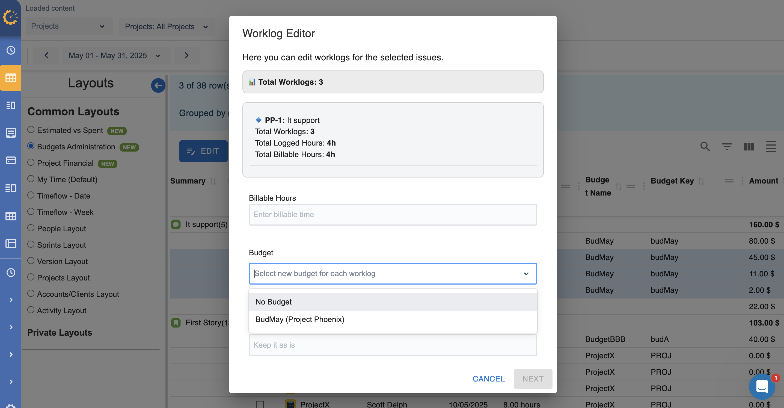Open the Projects dropdown
Image resolution: width=784 pixels, height=408 pixels.
pyautogui.click(x=69, y=26)
